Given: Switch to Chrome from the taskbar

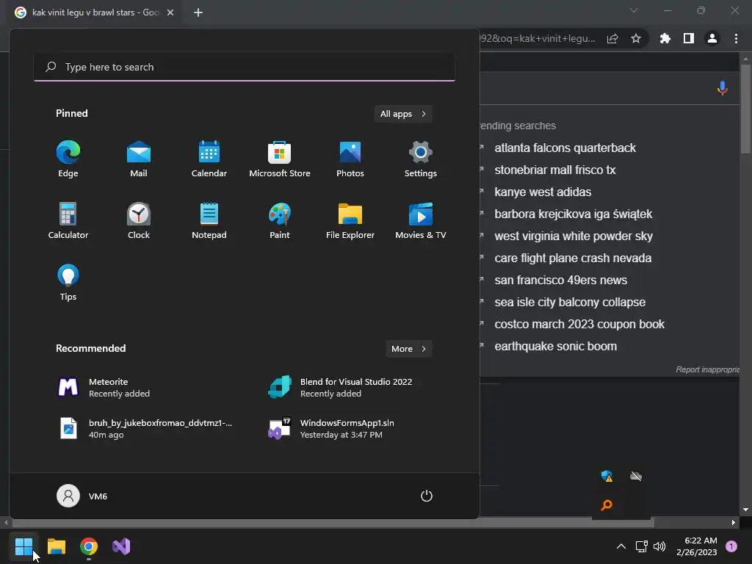Looking at the screenshot, I should (89, 546).
